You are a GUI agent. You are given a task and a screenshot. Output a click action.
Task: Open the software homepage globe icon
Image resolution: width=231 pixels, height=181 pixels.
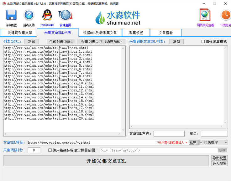[x=65, y=15]
